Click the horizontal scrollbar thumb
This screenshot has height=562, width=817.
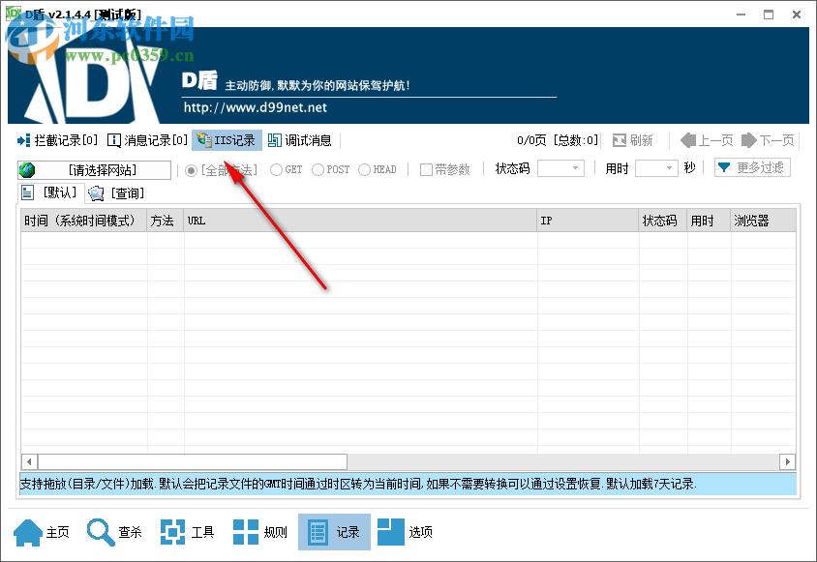pos(193,461)
